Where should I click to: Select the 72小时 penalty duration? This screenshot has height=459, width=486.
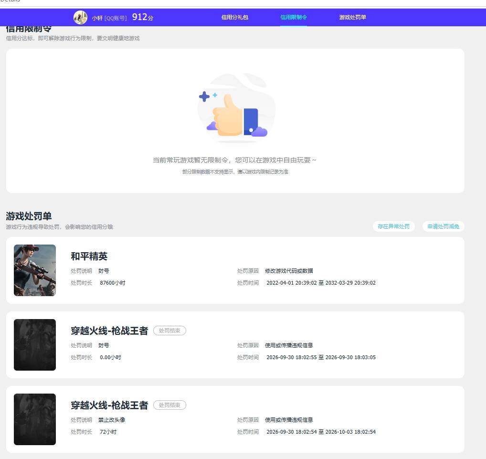(108, 432)
